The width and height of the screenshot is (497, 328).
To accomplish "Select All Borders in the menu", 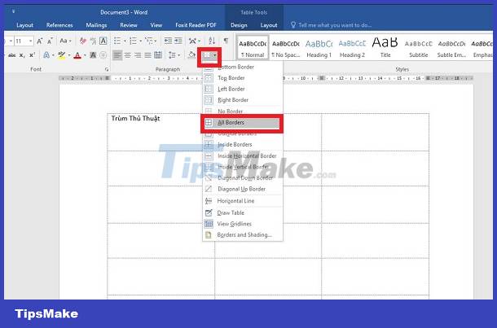I will [x=243, y=123].
